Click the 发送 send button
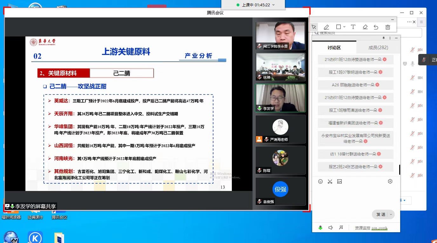 click(380, 215)
